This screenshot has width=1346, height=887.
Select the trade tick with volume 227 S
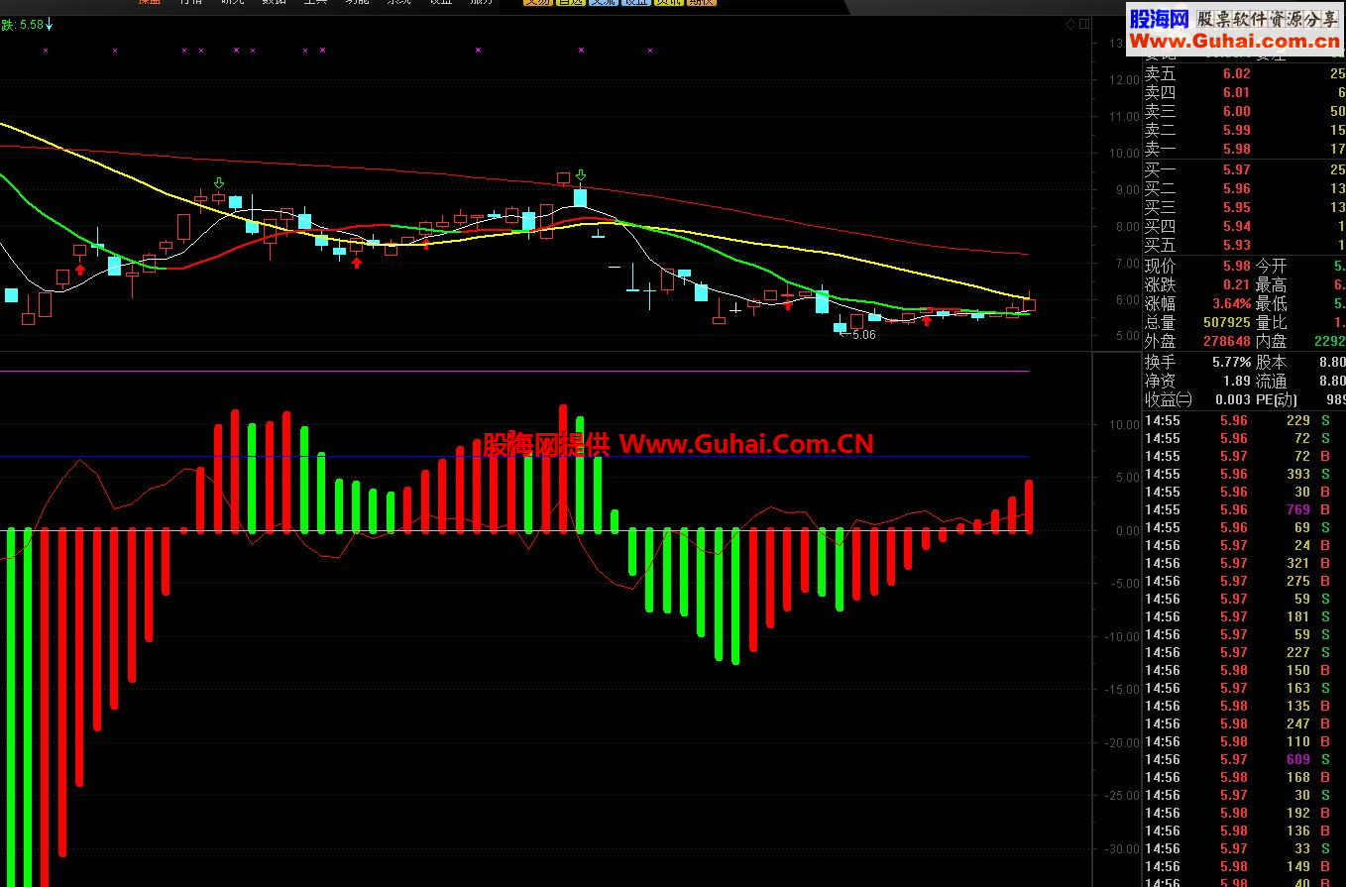click(x=1245, y=652)
